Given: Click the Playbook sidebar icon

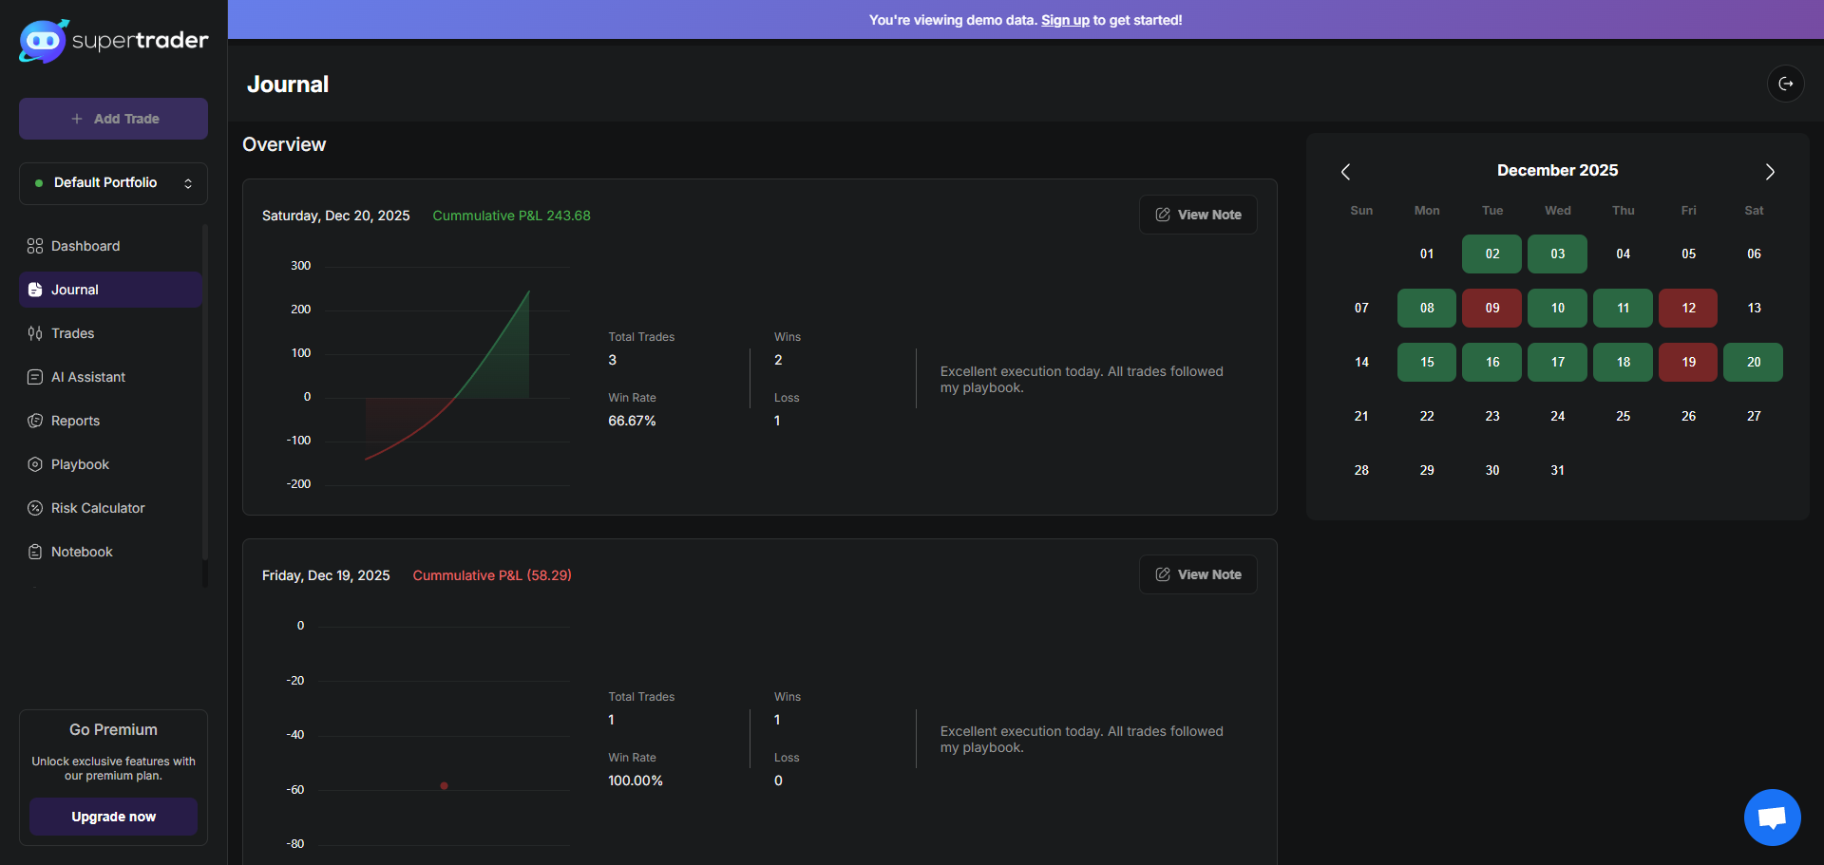Looking at the screenshot, I should click(35, 464).
